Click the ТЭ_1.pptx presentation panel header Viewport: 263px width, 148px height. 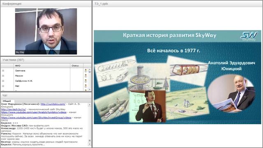178,4
